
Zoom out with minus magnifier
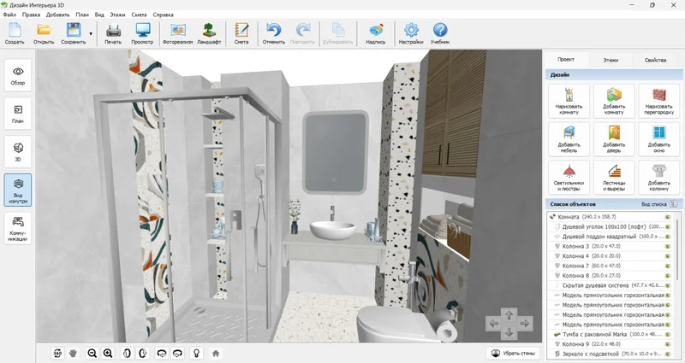(x=92, y=353)
